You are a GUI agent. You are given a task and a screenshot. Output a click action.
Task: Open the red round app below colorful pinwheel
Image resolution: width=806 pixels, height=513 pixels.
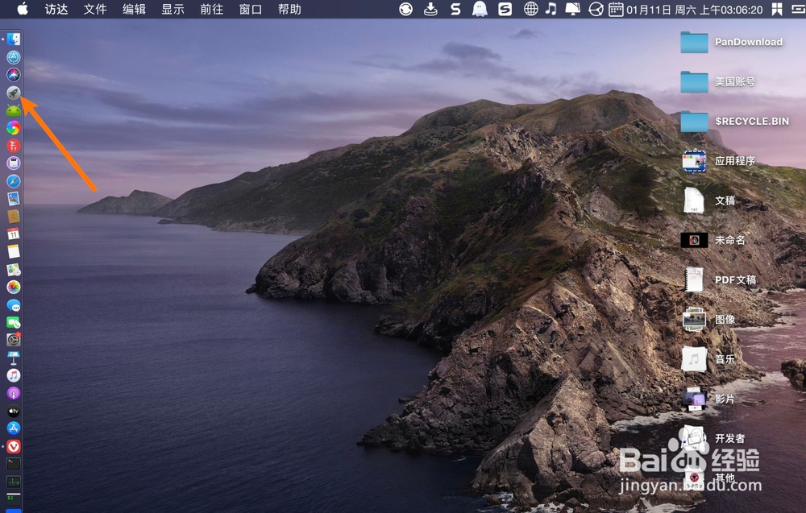pos(14,145)
